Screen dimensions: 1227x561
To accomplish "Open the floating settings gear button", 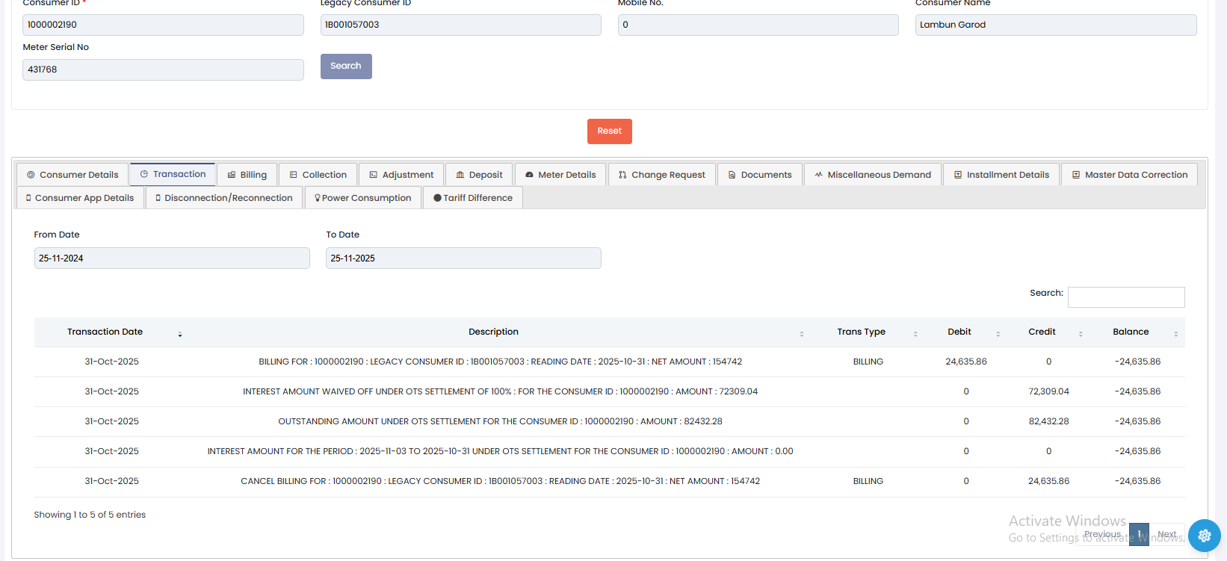I will tap(1204, 535).
